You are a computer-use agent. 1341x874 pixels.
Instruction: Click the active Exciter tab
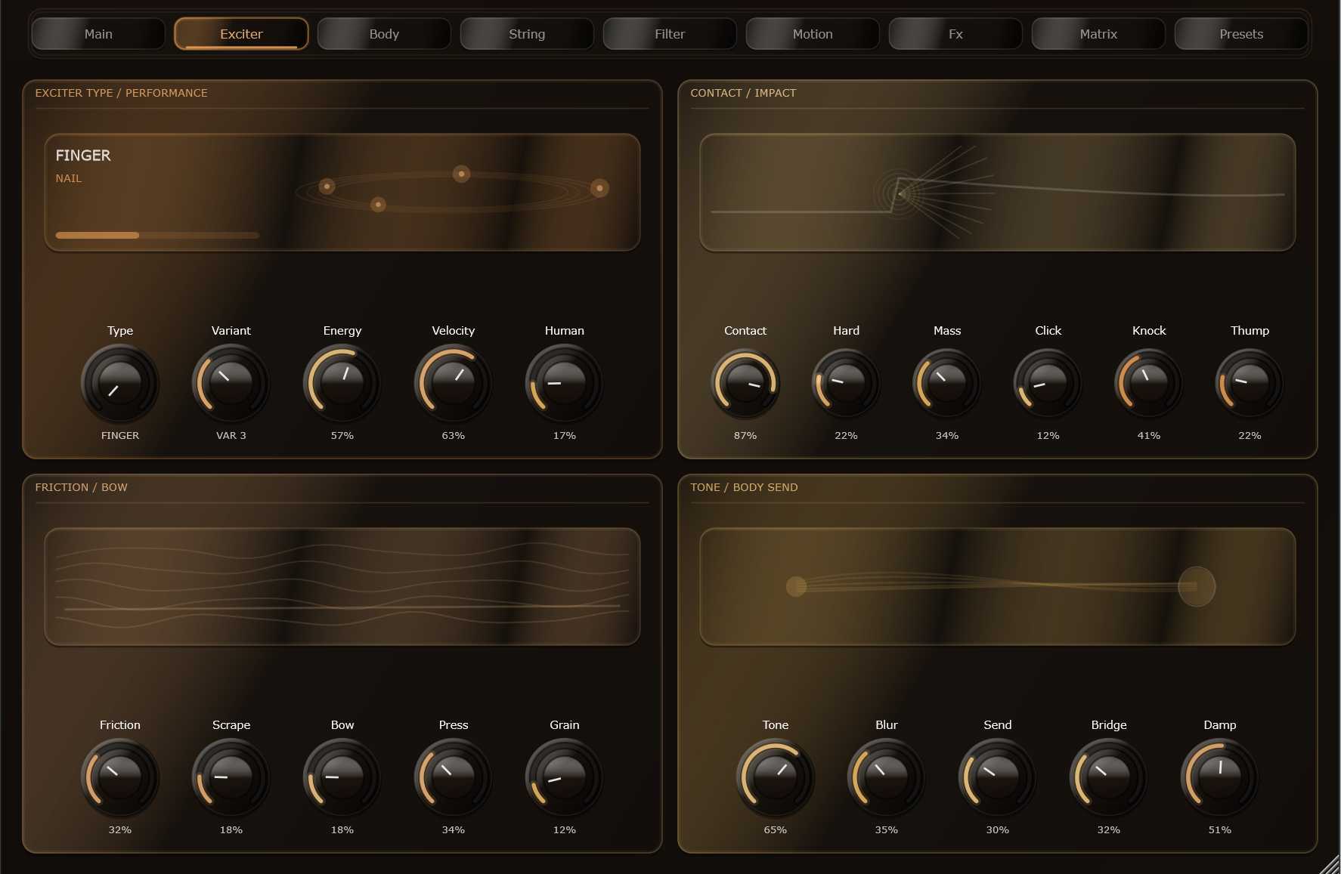[x=241, y=34]
